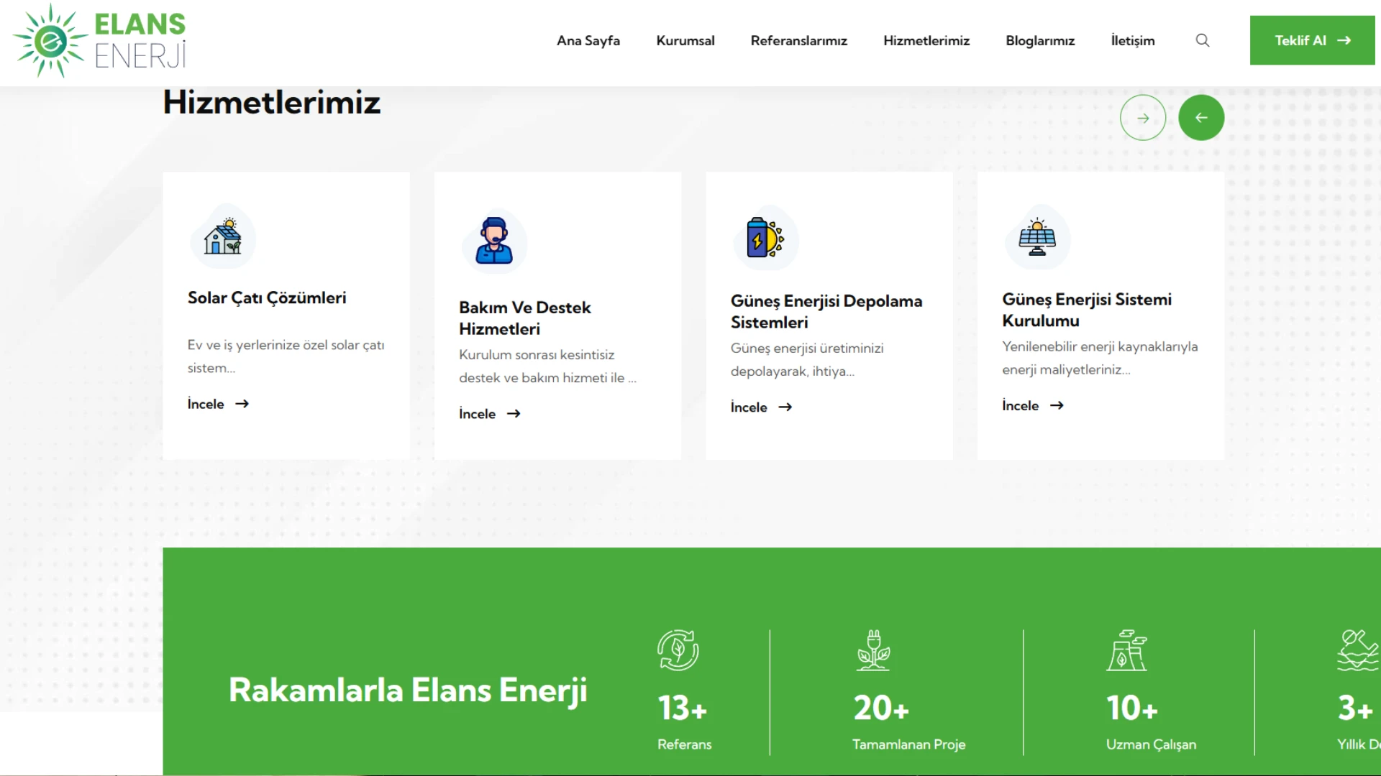Click the Teklif Al button
Image resolution: width=1381 pixels, height=776 pixels.
click(x=1311, y=41)
